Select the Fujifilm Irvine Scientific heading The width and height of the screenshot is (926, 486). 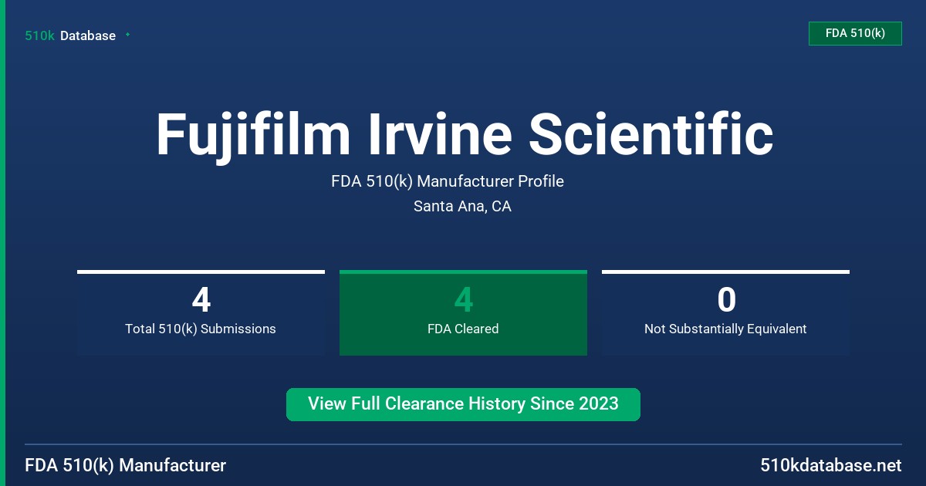click(465, 134)
